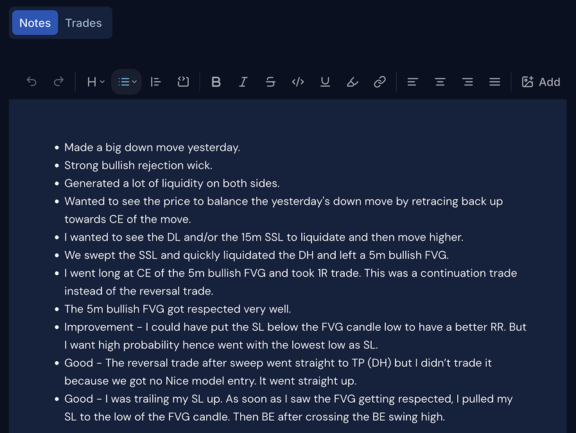Apply strikethrough to text
Viewport: 576px width, 433px height.
click(x=270, y=81)
